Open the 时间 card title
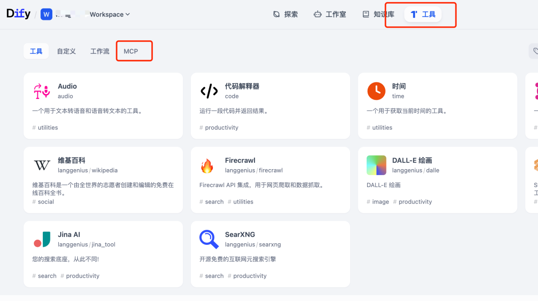This screenshot has height=301, width=538. [x=399, y=86]
